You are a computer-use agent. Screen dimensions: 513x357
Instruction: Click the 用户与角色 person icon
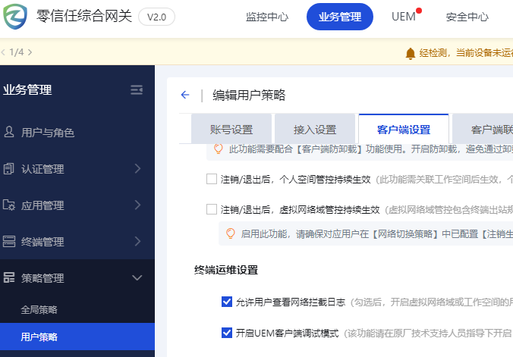point(9,133)
